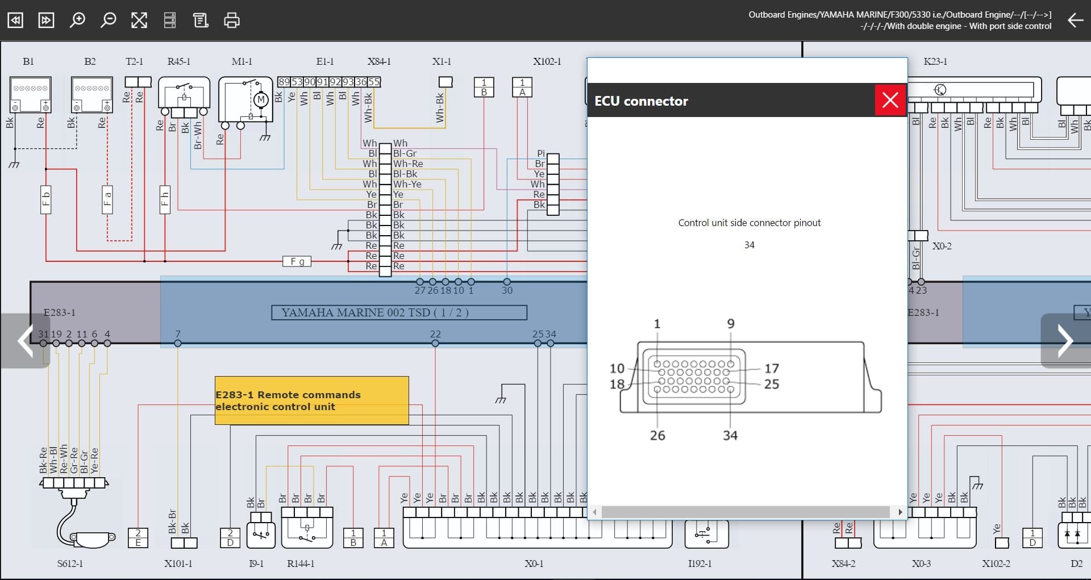The height and width of the screenshot is (580, 1091).
Task: Print the wiring diagram
Action: (232, 20)
